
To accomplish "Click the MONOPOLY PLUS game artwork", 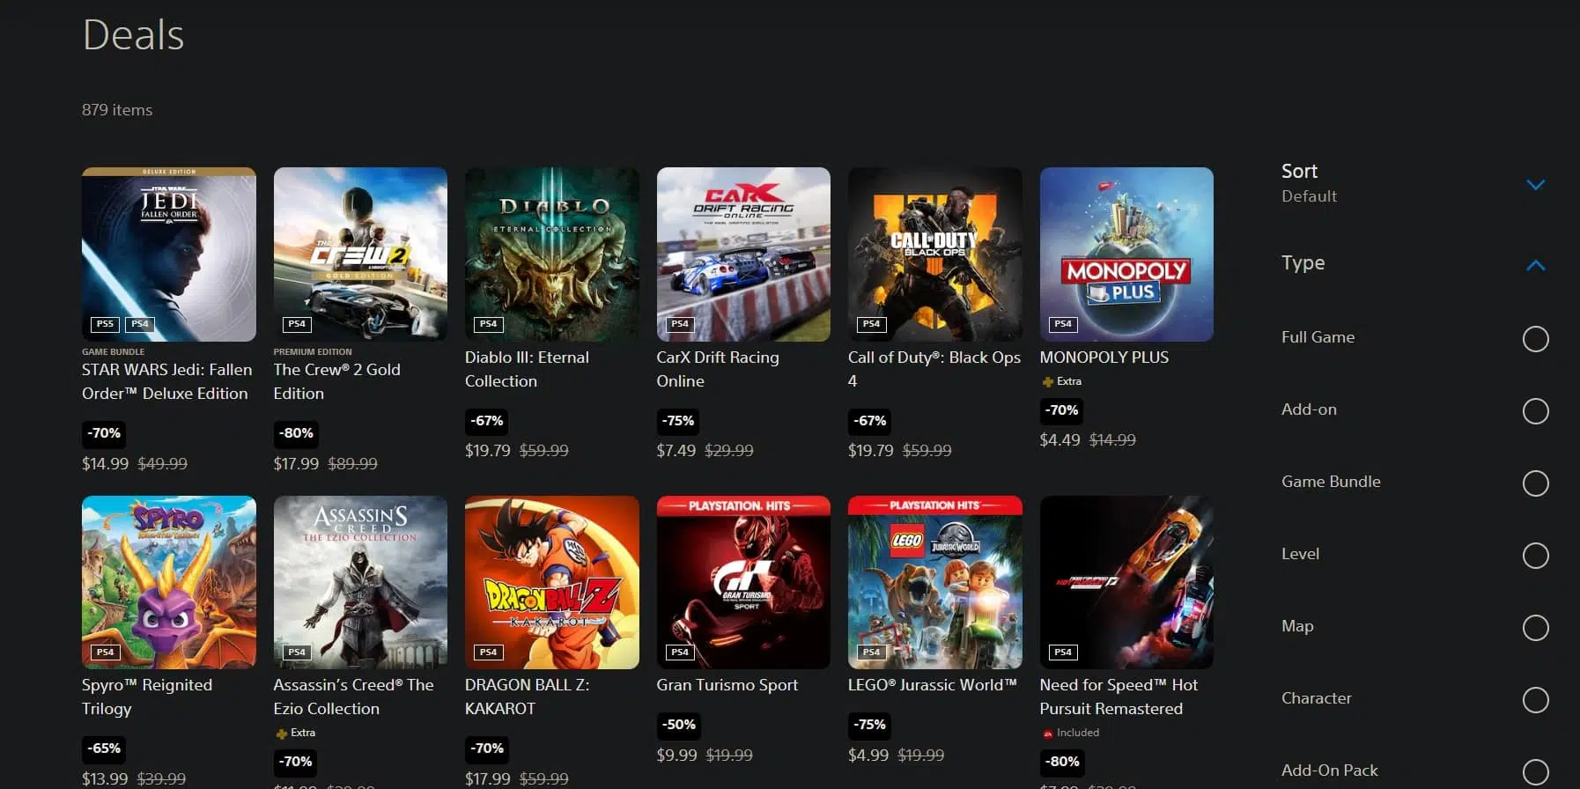I will click(1126, 254).
